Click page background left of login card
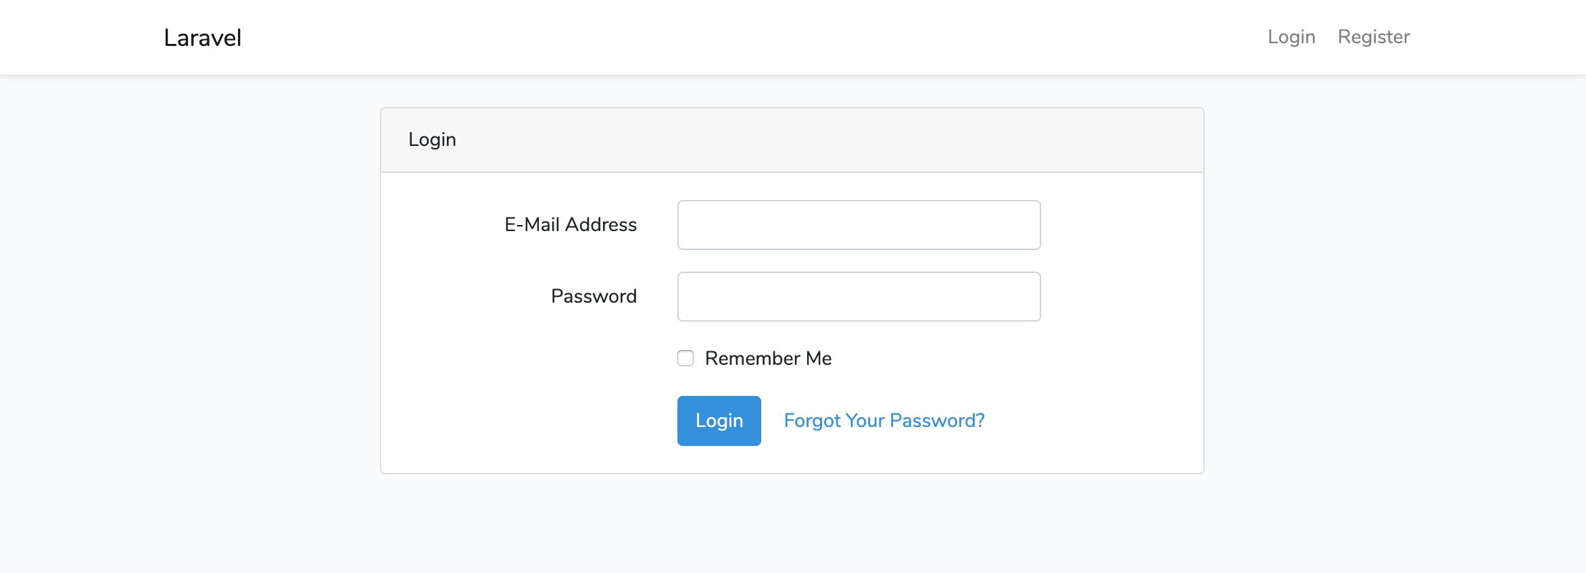The height and width of the screenshot is (573, 1586). (189, 291)
